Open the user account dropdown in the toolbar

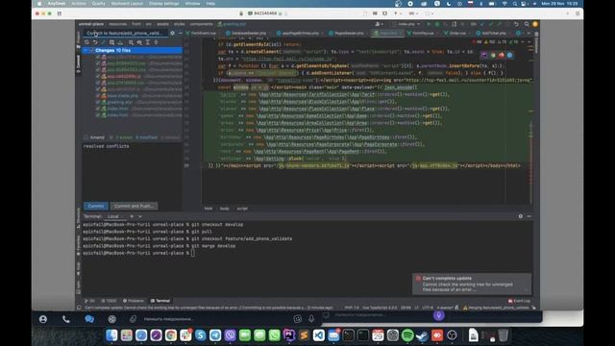click(x=380, y=24)
